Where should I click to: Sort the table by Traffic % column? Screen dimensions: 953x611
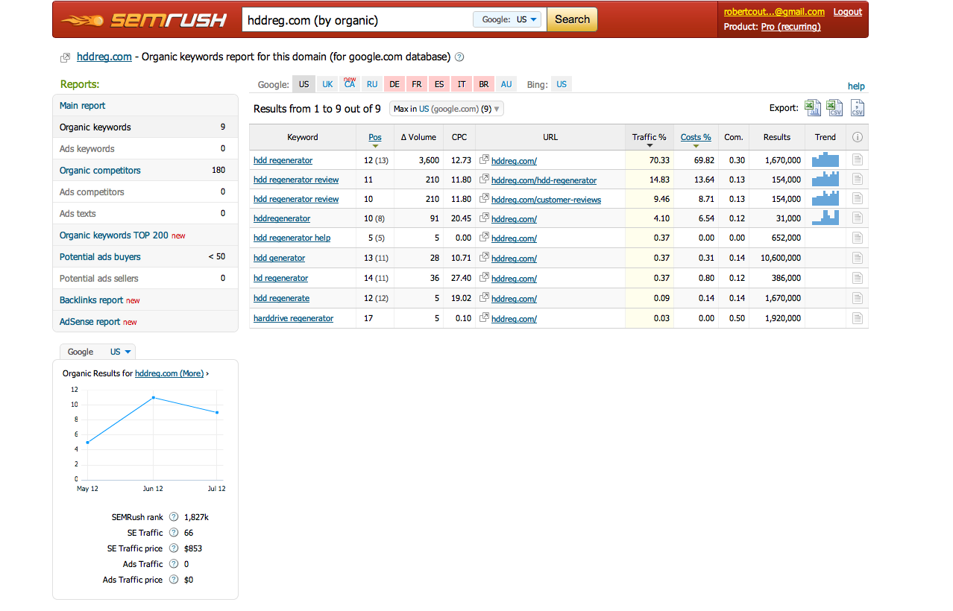point(649,137)
